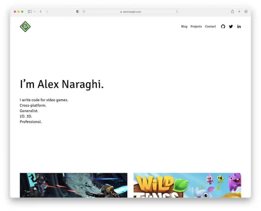
Task: Click the green diamond site logo
Action: (x=25, y=26)
